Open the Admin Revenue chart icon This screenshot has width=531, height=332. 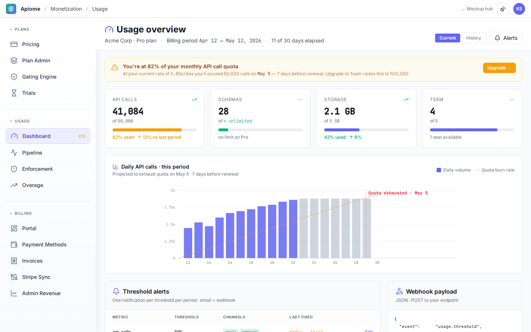(x=14, y=293)
